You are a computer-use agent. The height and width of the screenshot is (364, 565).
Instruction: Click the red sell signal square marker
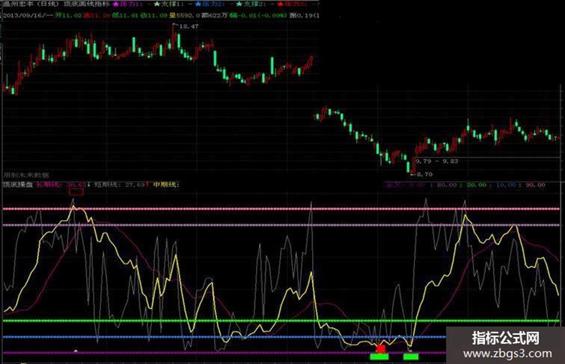pyautogui.click(x=380, y=348)
